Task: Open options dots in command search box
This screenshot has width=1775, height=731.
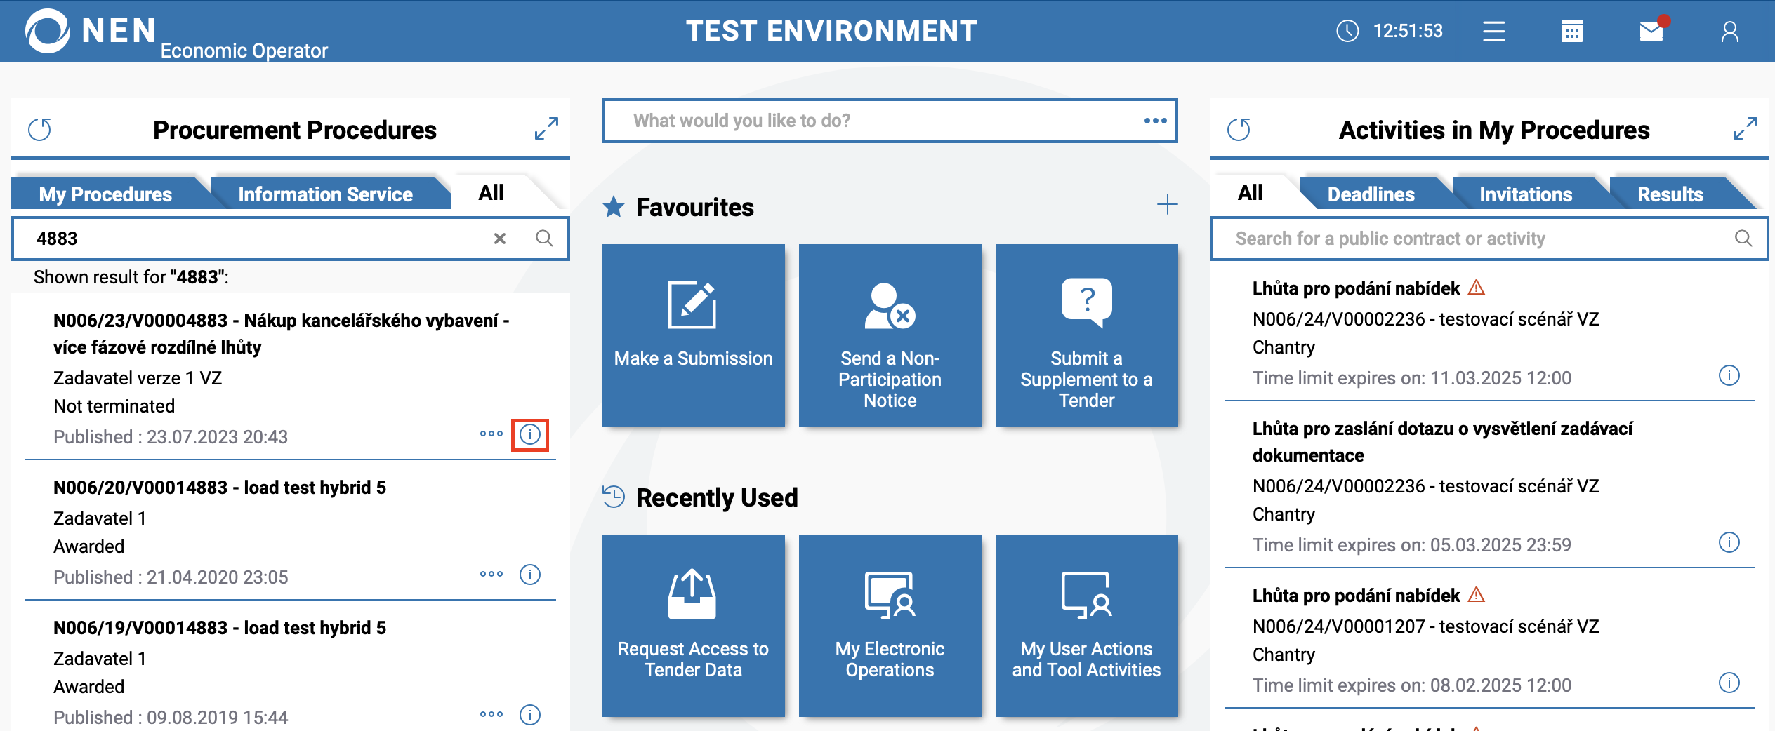Action: click(x=1155, y=121)
